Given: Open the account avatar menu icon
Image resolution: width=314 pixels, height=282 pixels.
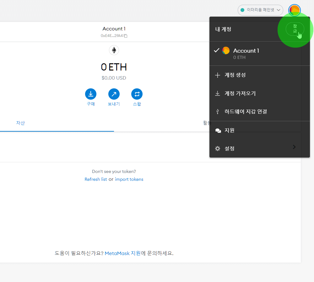Looking at the screenshot, I should 295,10.
